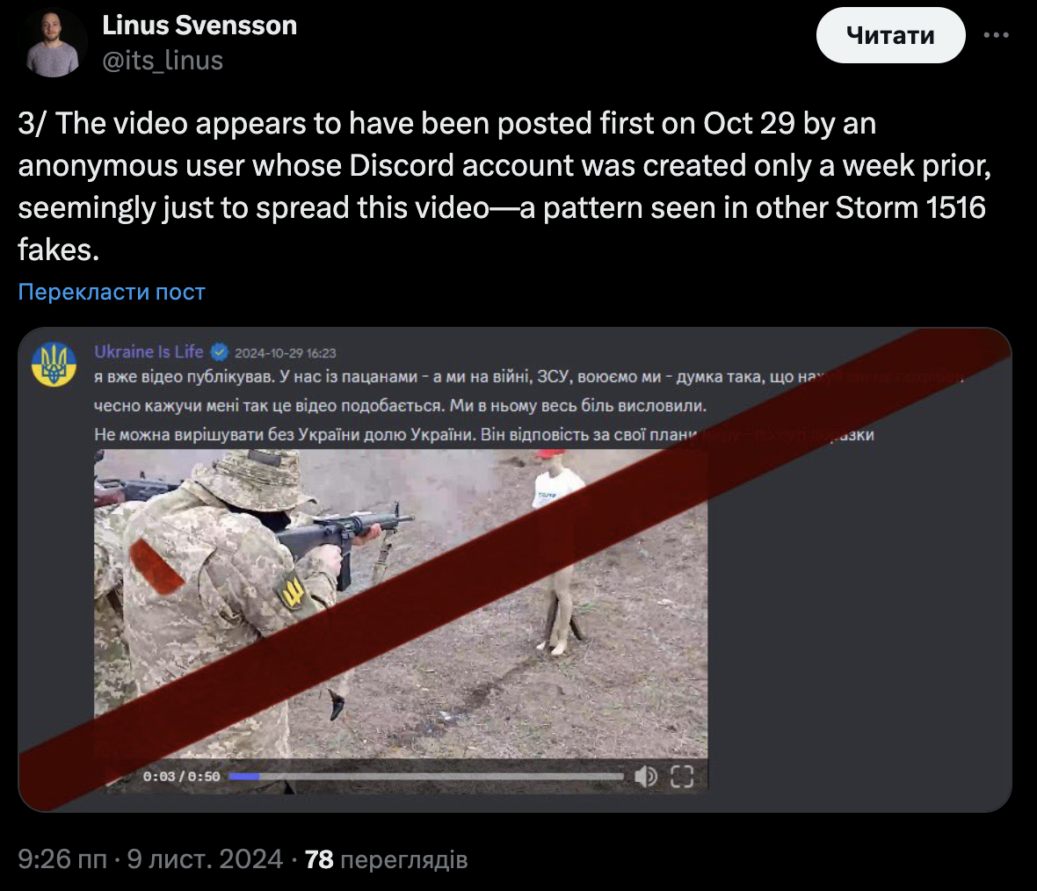Mute the video using the speaker icon
Viewport: 1037px width, 891px height.
pyautogui.click(x=645, y=776)
